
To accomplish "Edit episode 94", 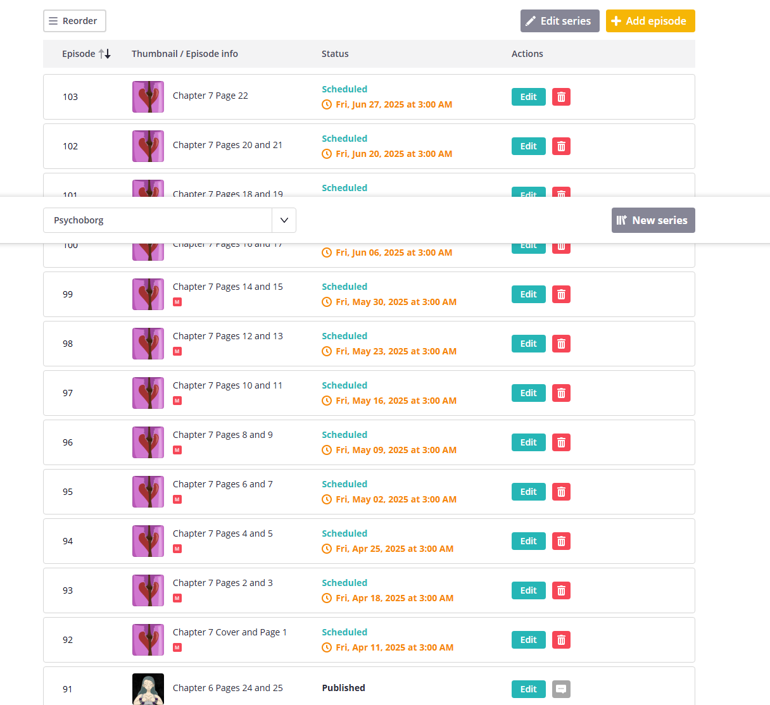I will point(528,541).
